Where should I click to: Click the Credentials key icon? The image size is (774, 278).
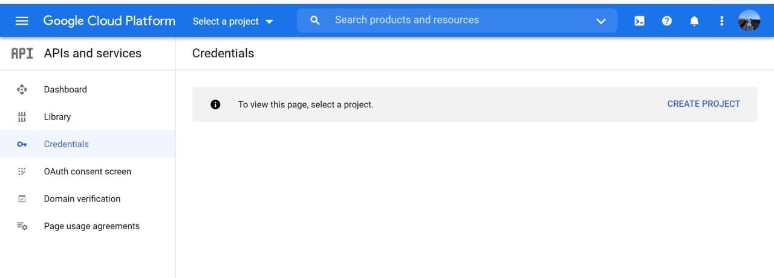coord(22,144)
